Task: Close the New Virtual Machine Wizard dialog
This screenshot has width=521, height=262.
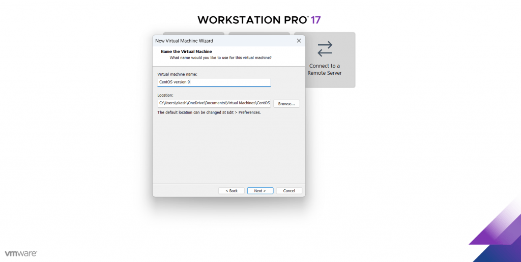Action: [299, 41]
